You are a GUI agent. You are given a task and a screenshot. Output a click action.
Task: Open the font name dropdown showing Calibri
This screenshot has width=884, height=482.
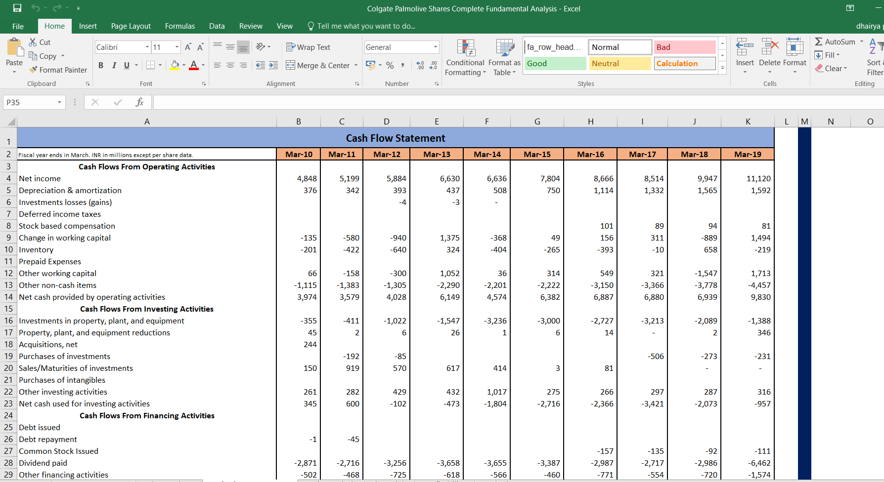[x=147, y=47]
